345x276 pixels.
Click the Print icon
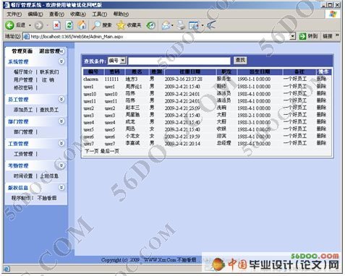click(181, 25)
